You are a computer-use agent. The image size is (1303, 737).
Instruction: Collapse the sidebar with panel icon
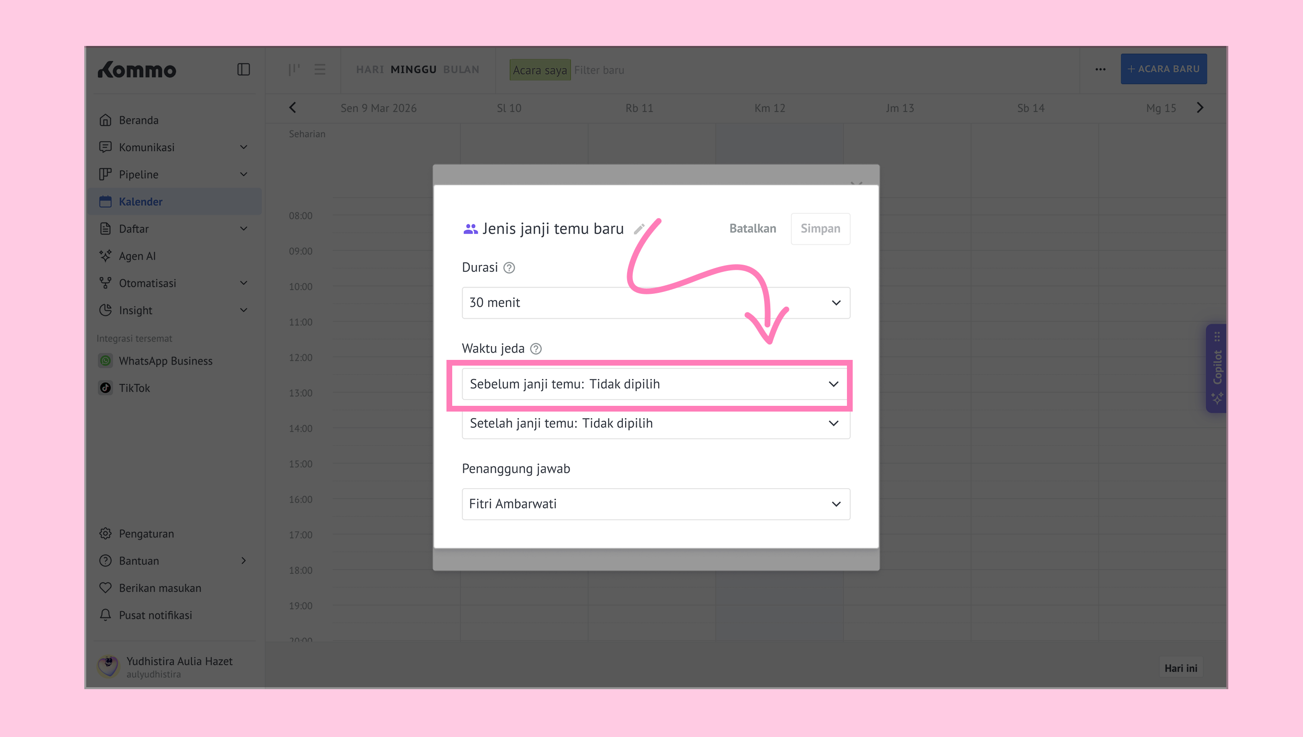[x=244, y=69]
